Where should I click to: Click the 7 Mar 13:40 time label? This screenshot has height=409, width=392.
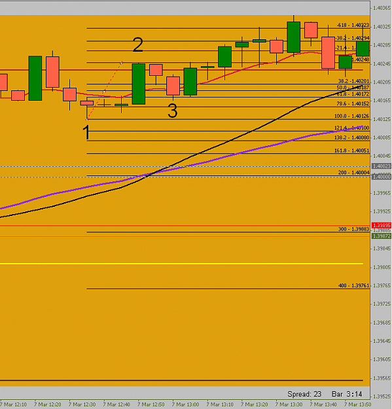point(323,404)
